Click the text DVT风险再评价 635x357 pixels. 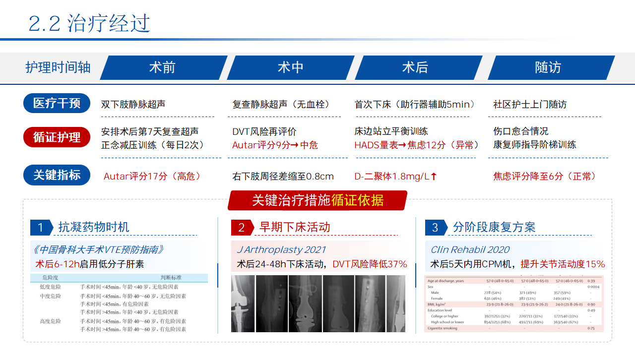click(264, 131)
